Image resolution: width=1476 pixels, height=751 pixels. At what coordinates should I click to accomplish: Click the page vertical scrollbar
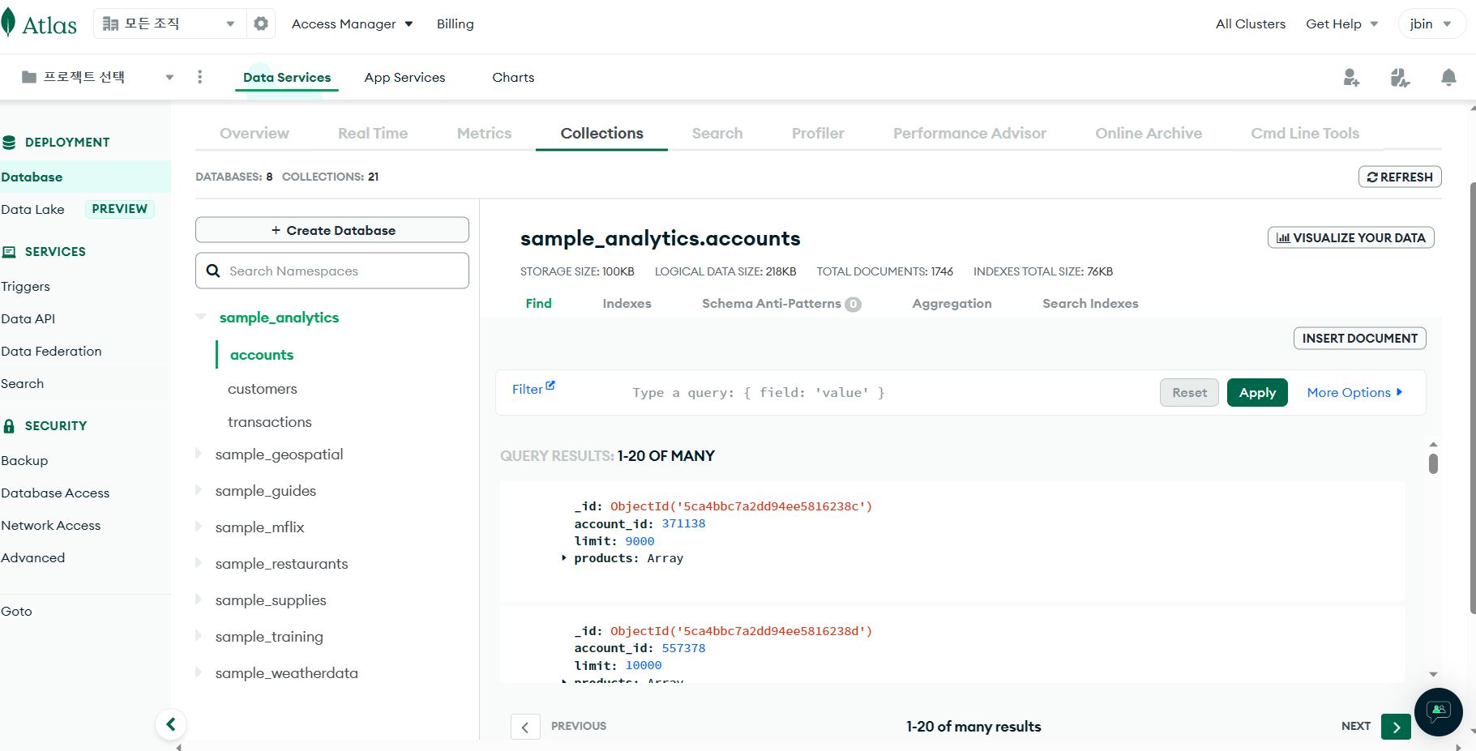point(1472,397)
